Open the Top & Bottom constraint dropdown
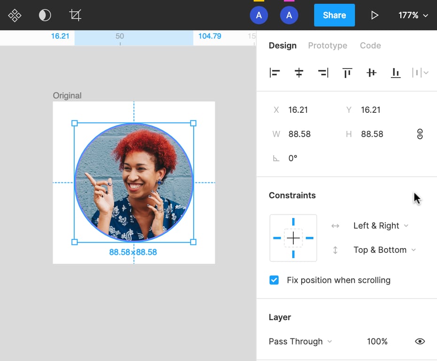Screen dimensions: 437x361 pos(384,250)
